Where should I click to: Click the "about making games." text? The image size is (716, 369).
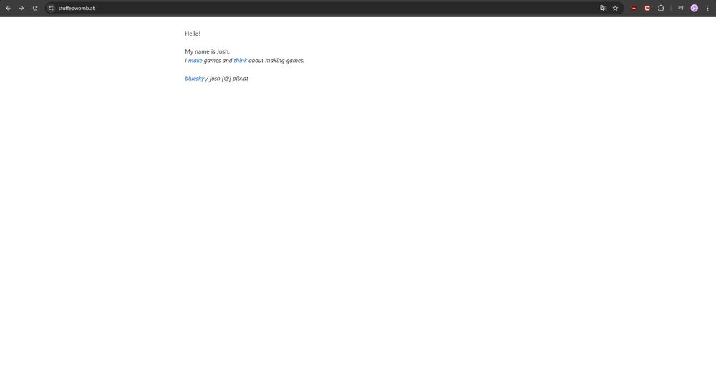point(276,61)
